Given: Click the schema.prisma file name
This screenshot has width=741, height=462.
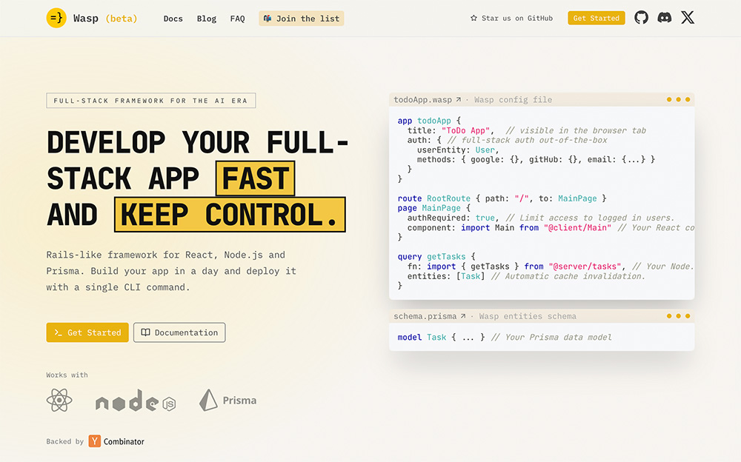Looking at the screenshot, I should [425, 316].
